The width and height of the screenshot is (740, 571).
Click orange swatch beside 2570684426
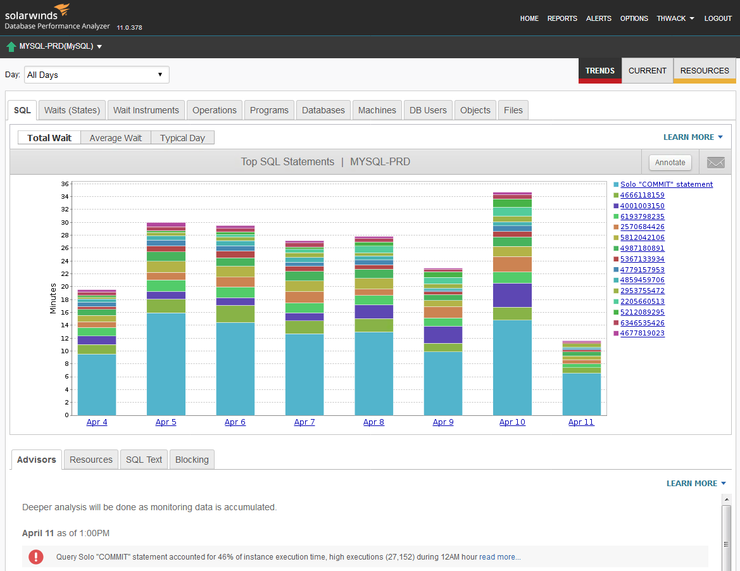coord(616,227)
